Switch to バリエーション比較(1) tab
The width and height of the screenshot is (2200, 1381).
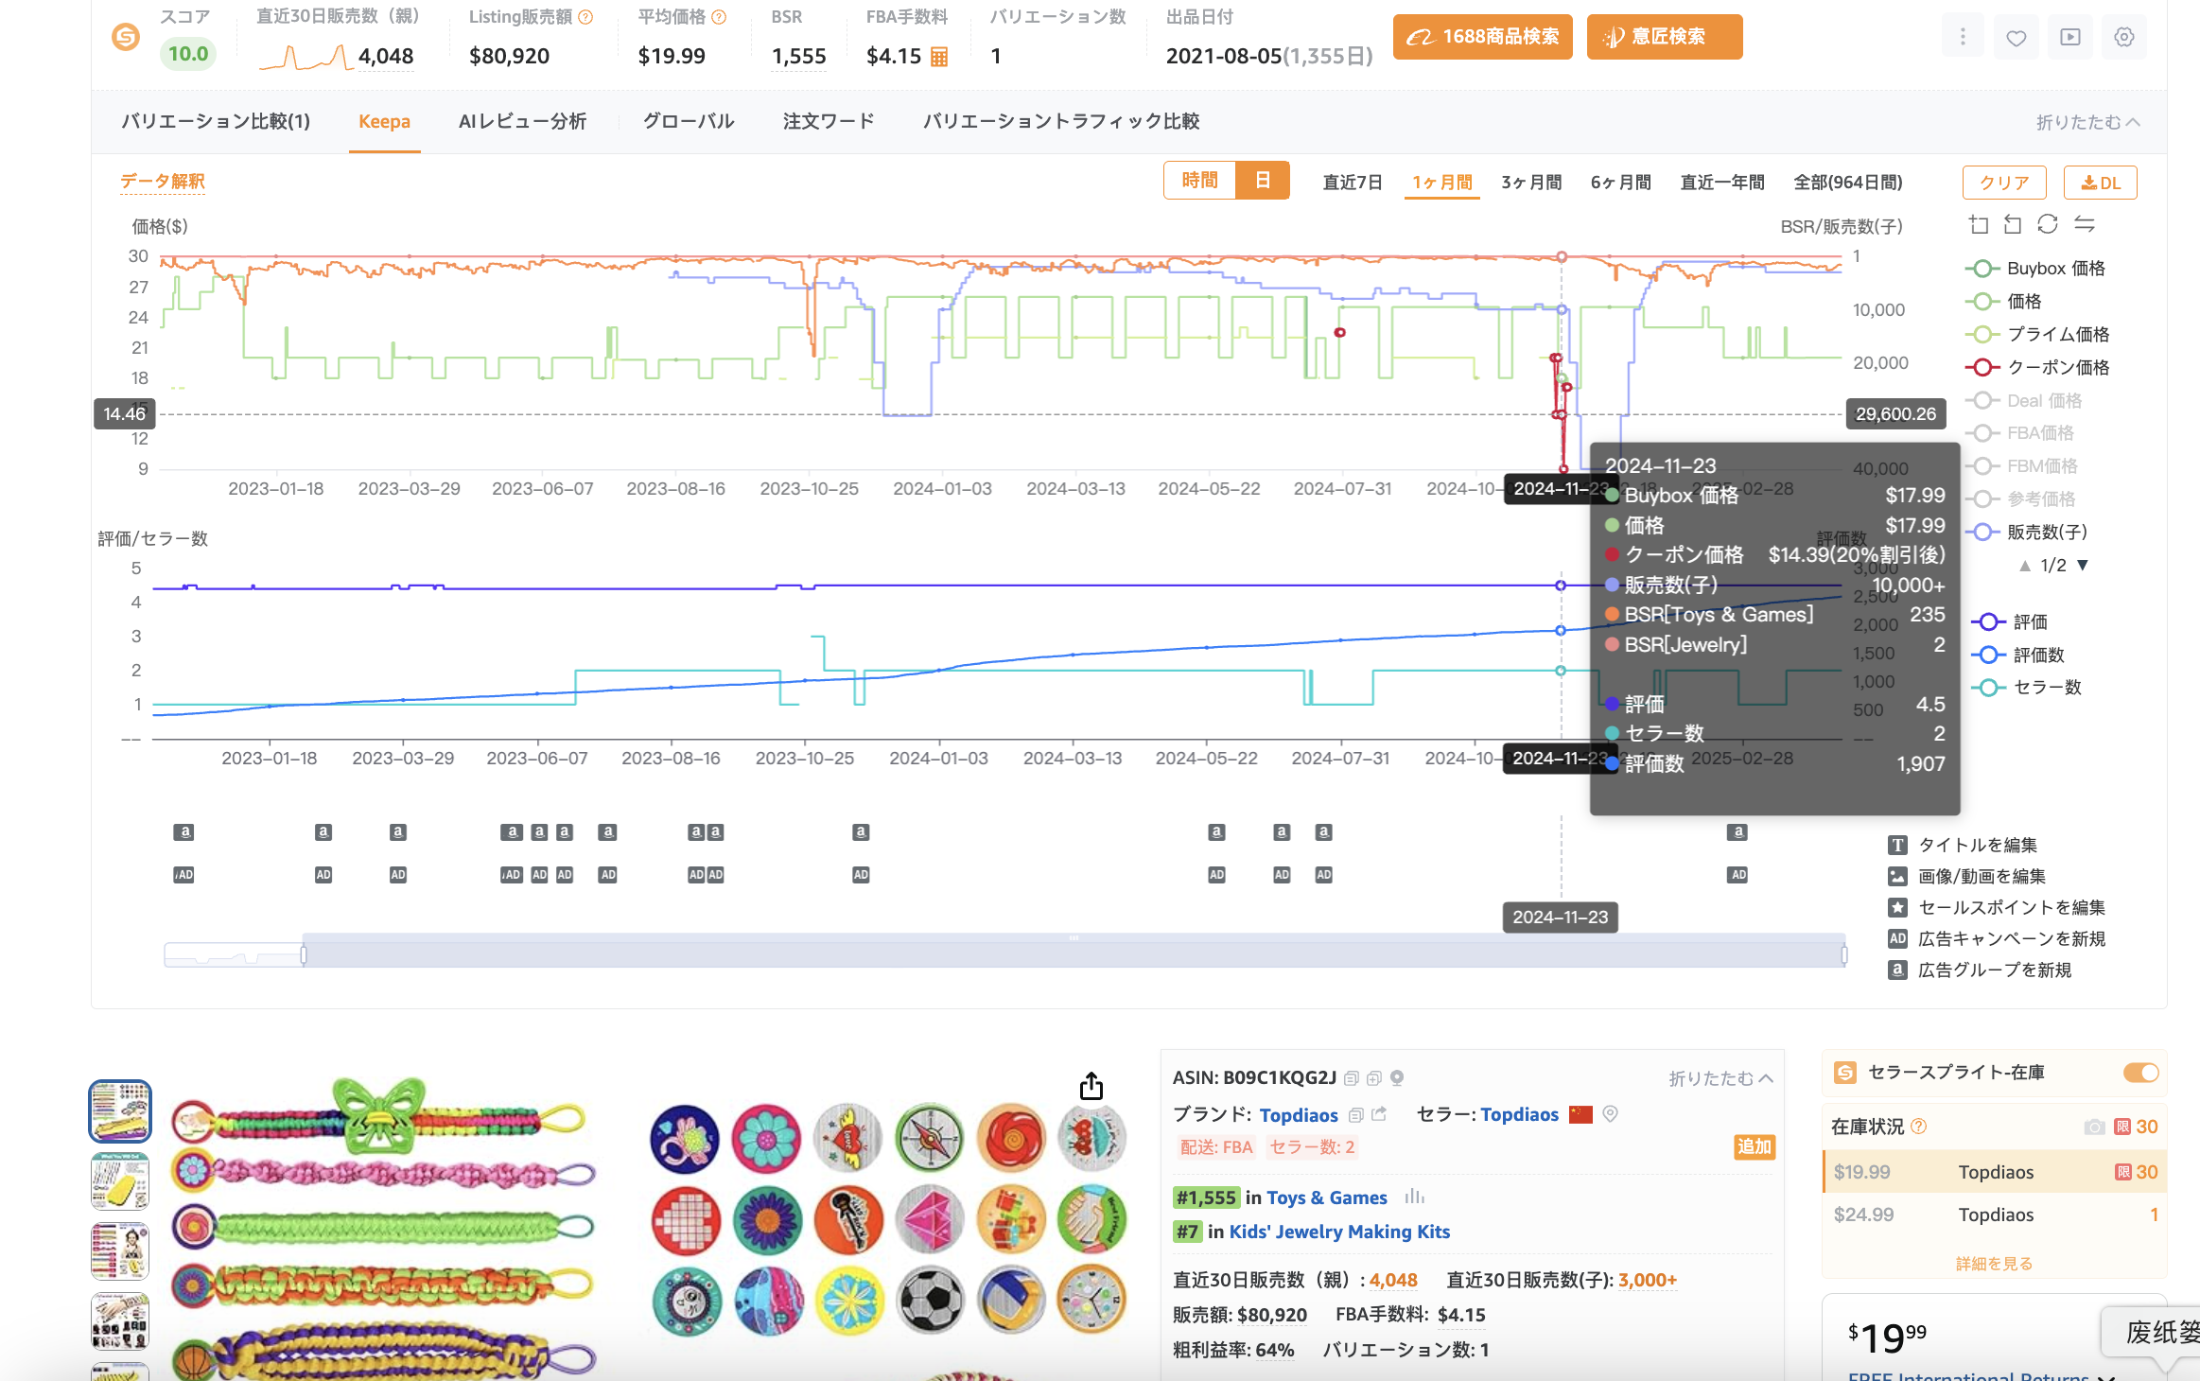tap(216, 122)
